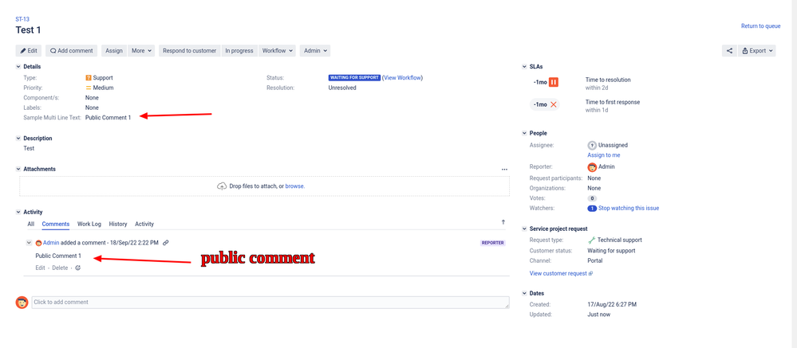The image size is (797, 348).
Task: Open the Workflow dropdown
Action: click(x=277, y=51)
